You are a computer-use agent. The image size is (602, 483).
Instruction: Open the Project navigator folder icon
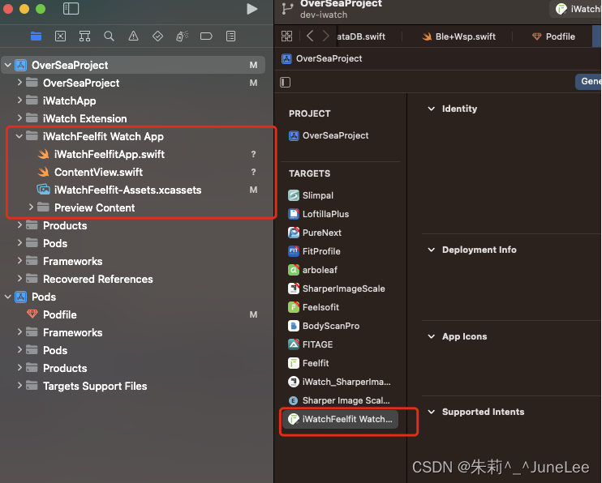tap(36, 36)
